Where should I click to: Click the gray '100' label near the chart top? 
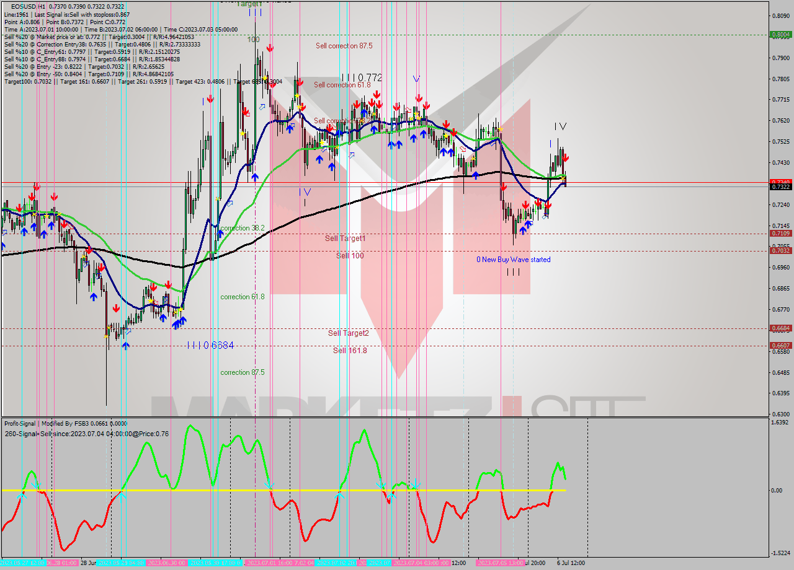coord(253,40)
